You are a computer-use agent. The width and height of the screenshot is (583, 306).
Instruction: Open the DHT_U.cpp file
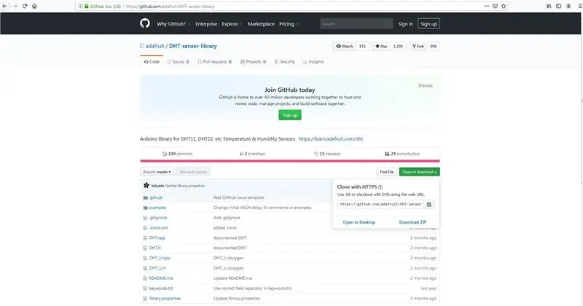point(160,258)
